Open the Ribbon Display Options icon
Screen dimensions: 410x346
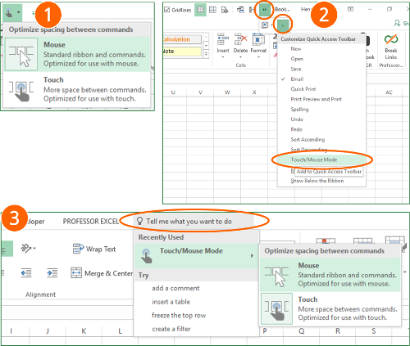click(x=350, y=9)
